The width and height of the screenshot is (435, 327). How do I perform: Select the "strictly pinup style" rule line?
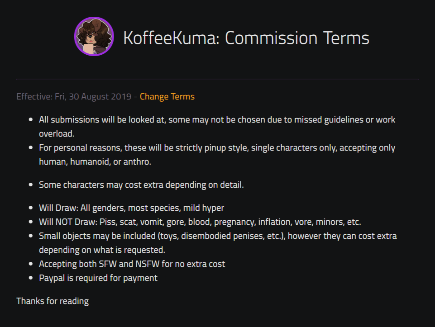coord(217,148)
